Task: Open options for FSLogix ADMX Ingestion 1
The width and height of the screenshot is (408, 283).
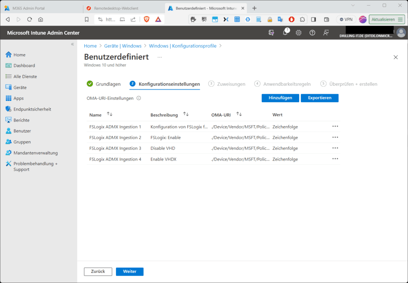Action: point(335,126)
